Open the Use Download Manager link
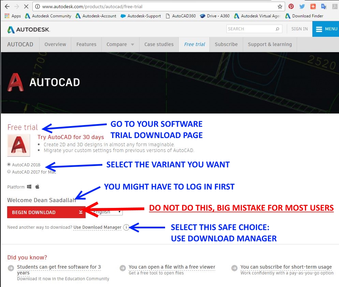 pyautogui.click(x=98, y=227)
